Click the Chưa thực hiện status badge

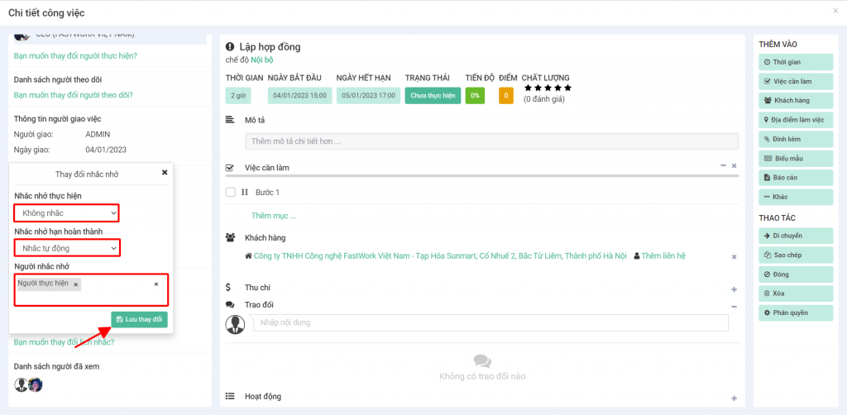click(433, 96)
